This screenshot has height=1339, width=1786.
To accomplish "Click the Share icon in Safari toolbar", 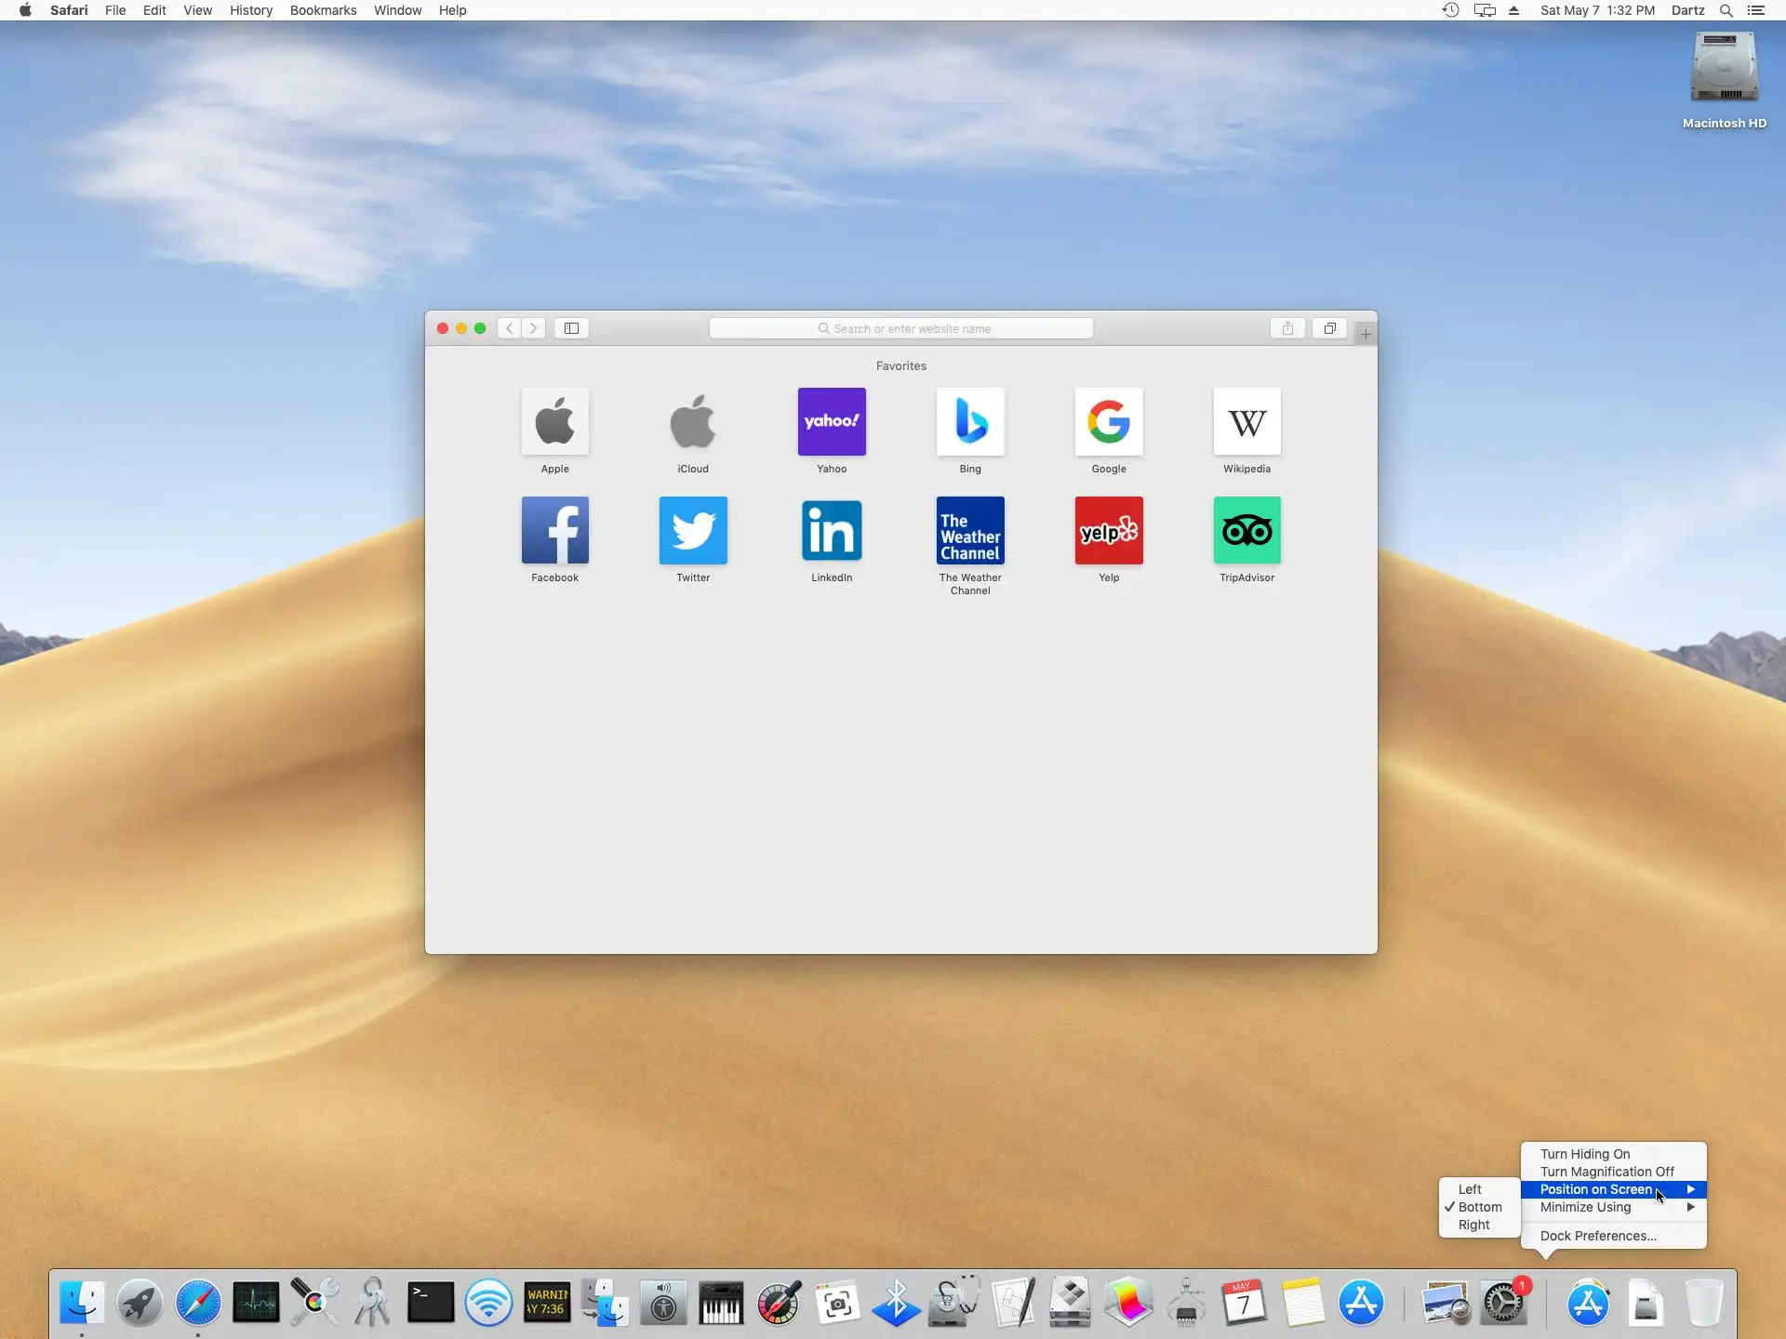I will tap(1287, 328).
